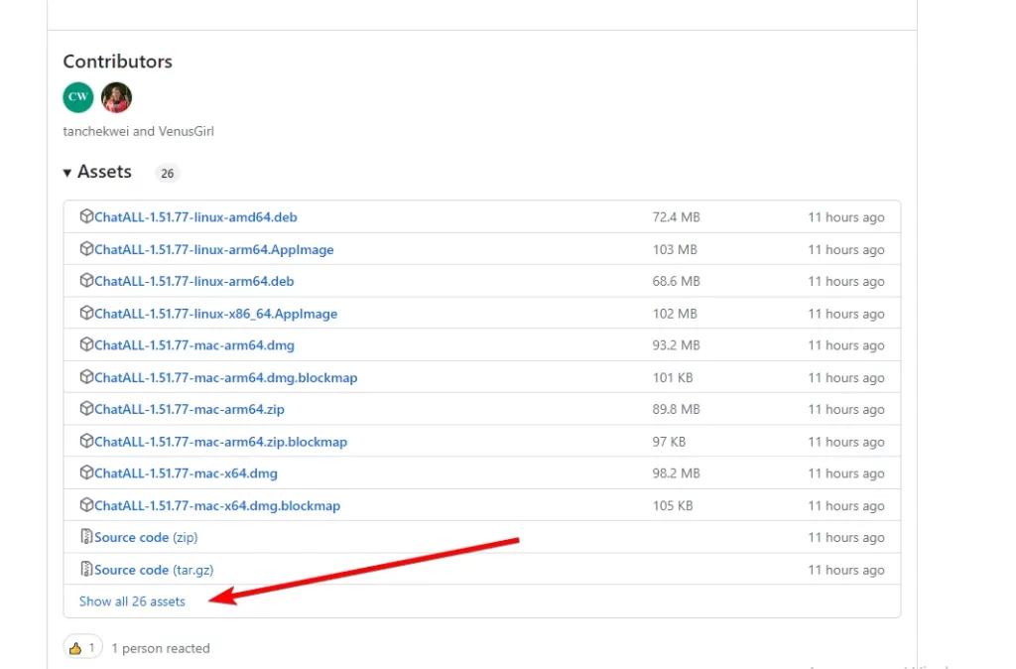1016x669 pixels.
Task: Download Source code (tar.gz)
Action: (154, 570)
